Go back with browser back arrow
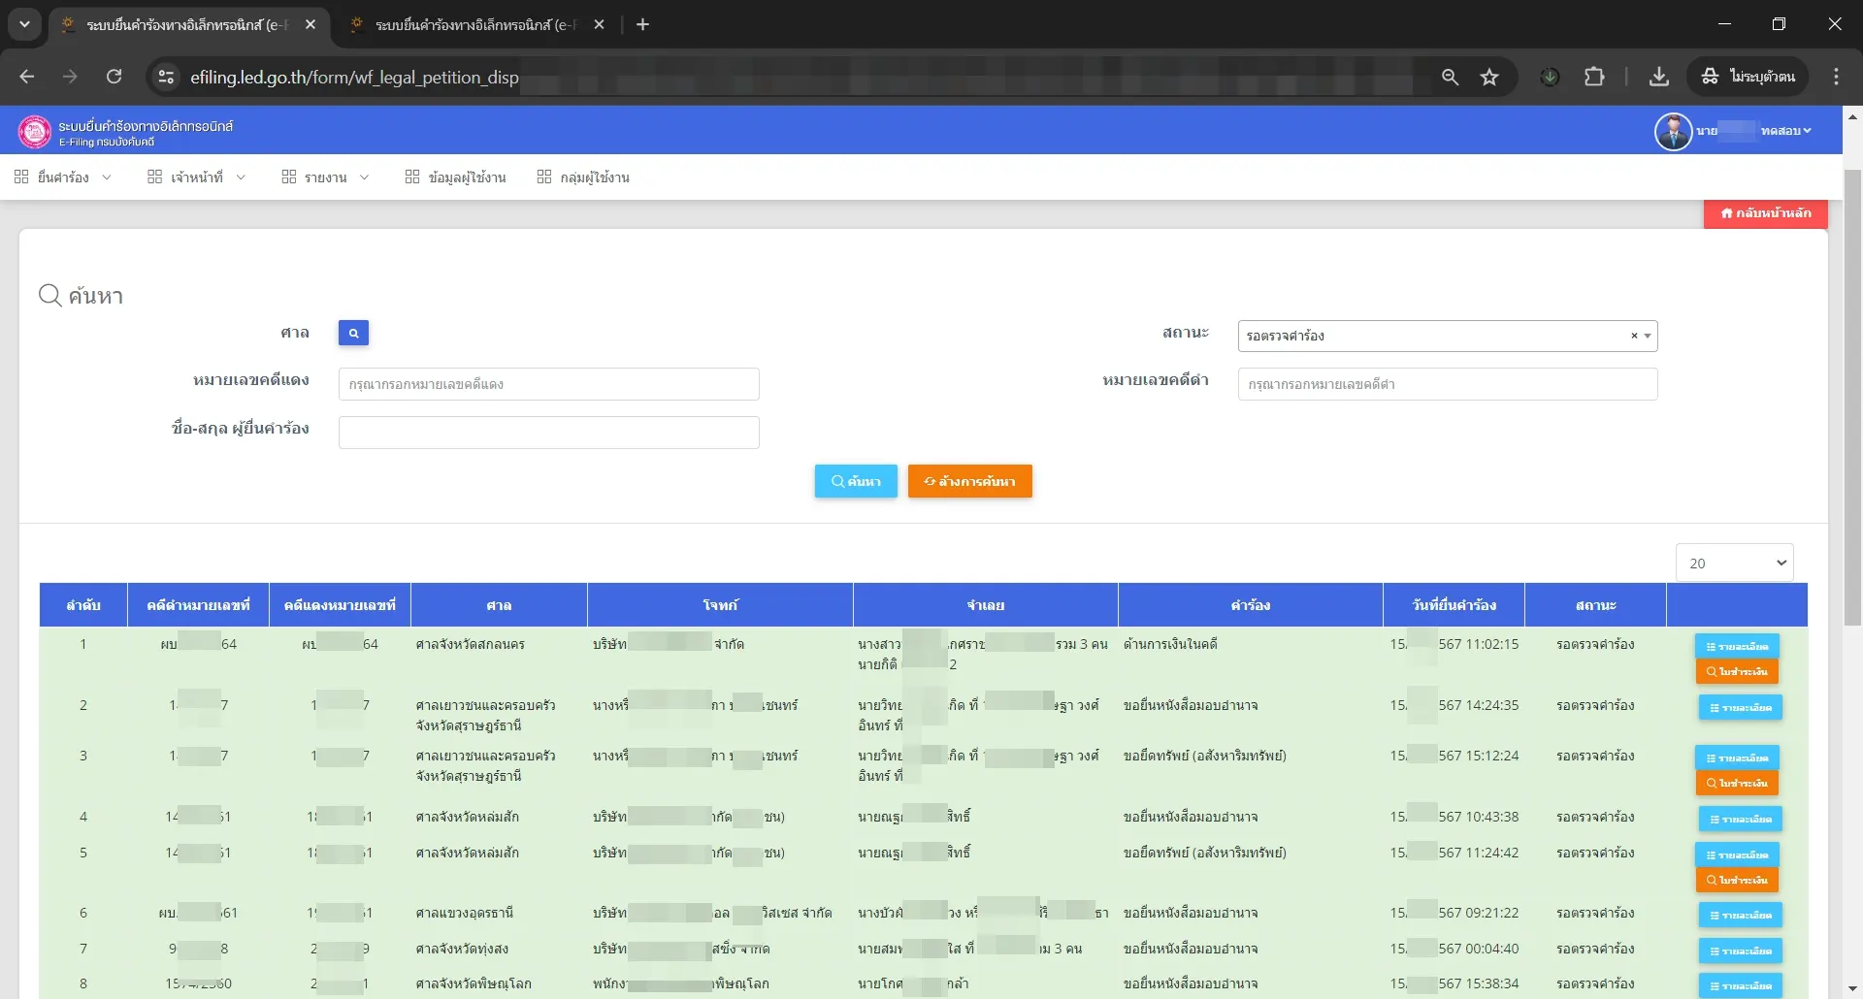Viewport: 1863px width, 999px height. click(27, 77)
